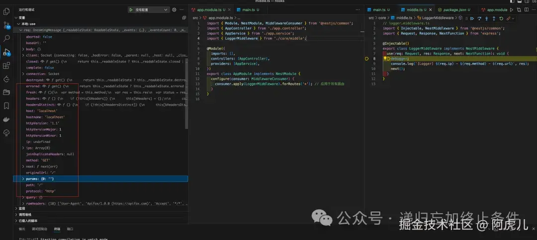Image resolution: width=537 pixels, height=240 pixels.
Task: Start debugging with the green play button
Action: pos(131,10)
